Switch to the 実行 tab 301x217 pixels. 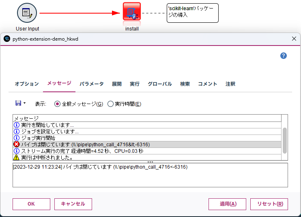pos(135,84)
